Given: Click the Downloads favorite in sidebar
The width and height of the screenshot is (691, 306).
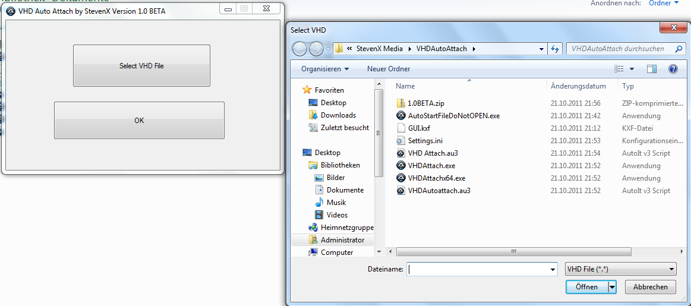Looking at the screenshot, I should [x=338, y=115].
